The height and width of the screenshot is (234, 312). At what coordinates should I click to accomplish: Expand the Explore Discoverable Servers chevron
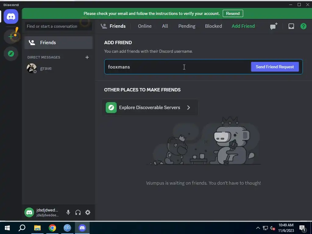pyautogui.click(x=188, y=108)
